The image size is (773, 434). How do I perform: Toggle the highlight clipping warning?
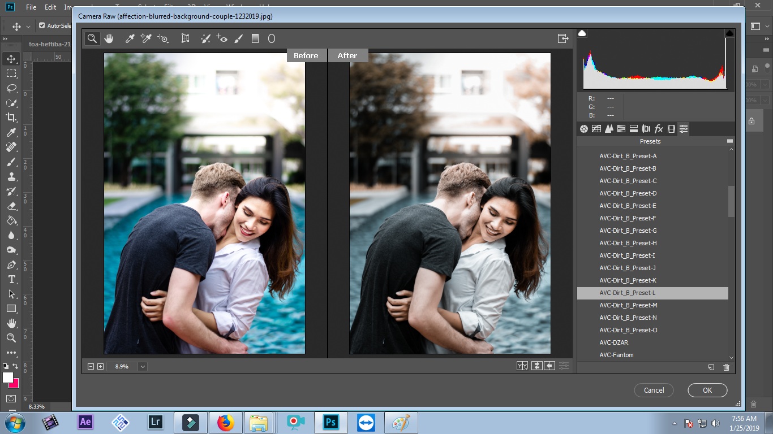point(729,34)
